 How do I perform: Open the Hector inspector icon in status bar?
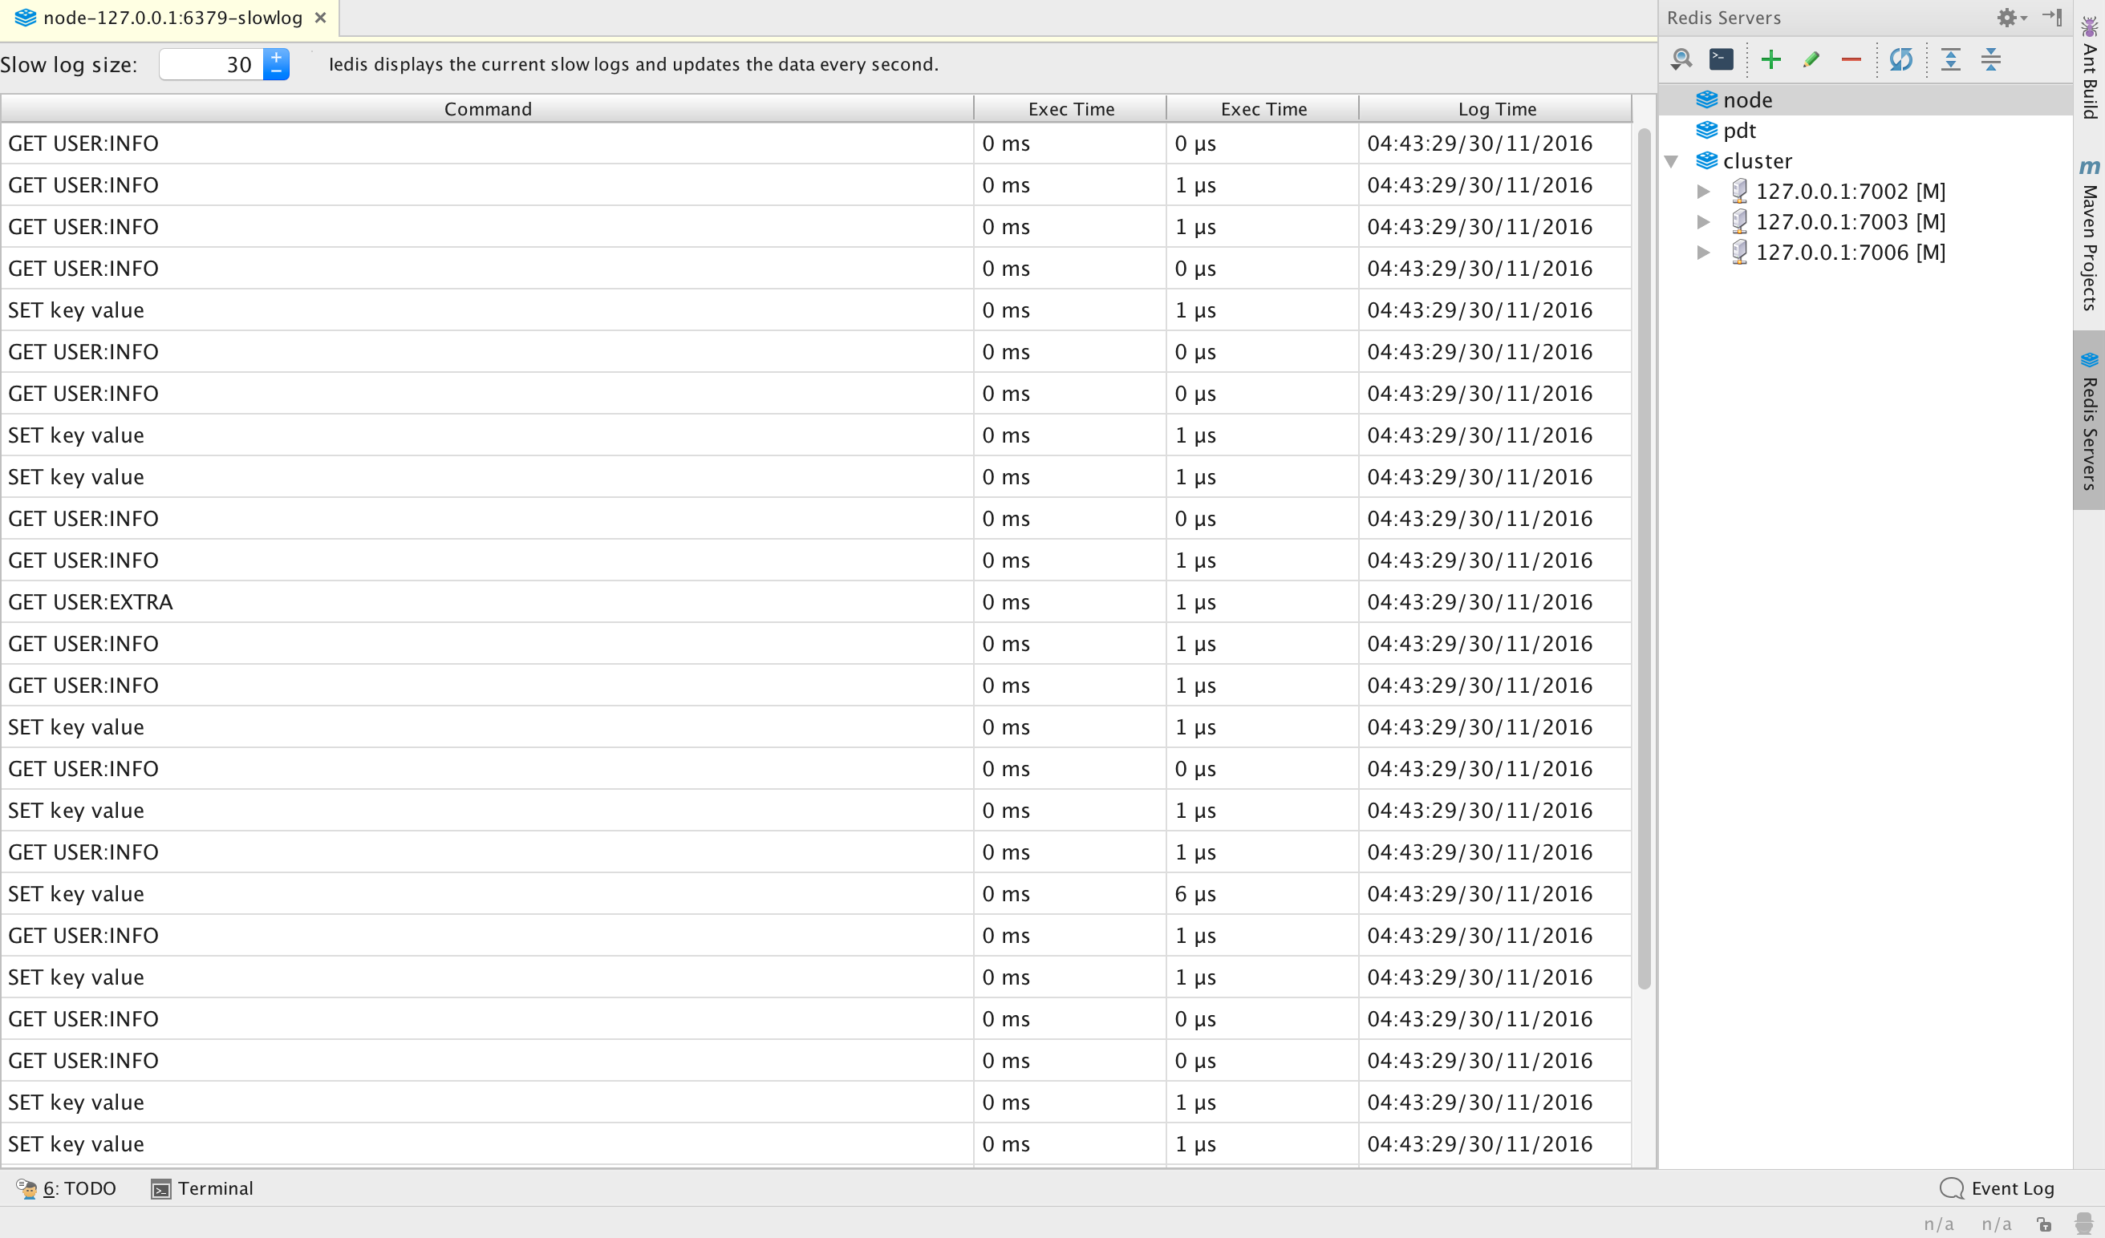click(x=2083, y=1224)
